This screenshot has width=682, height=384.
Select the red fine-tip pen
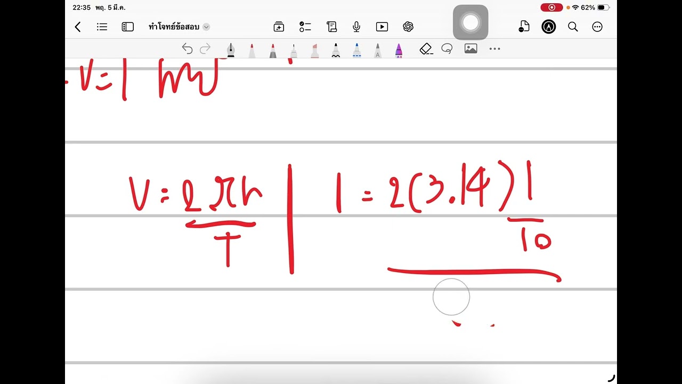click(251, 50)
